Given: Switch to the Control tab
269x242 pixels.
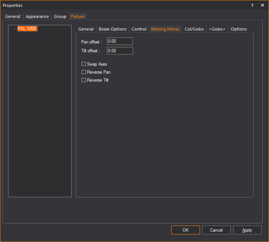Looking at the screenshot, I should 139,29.
